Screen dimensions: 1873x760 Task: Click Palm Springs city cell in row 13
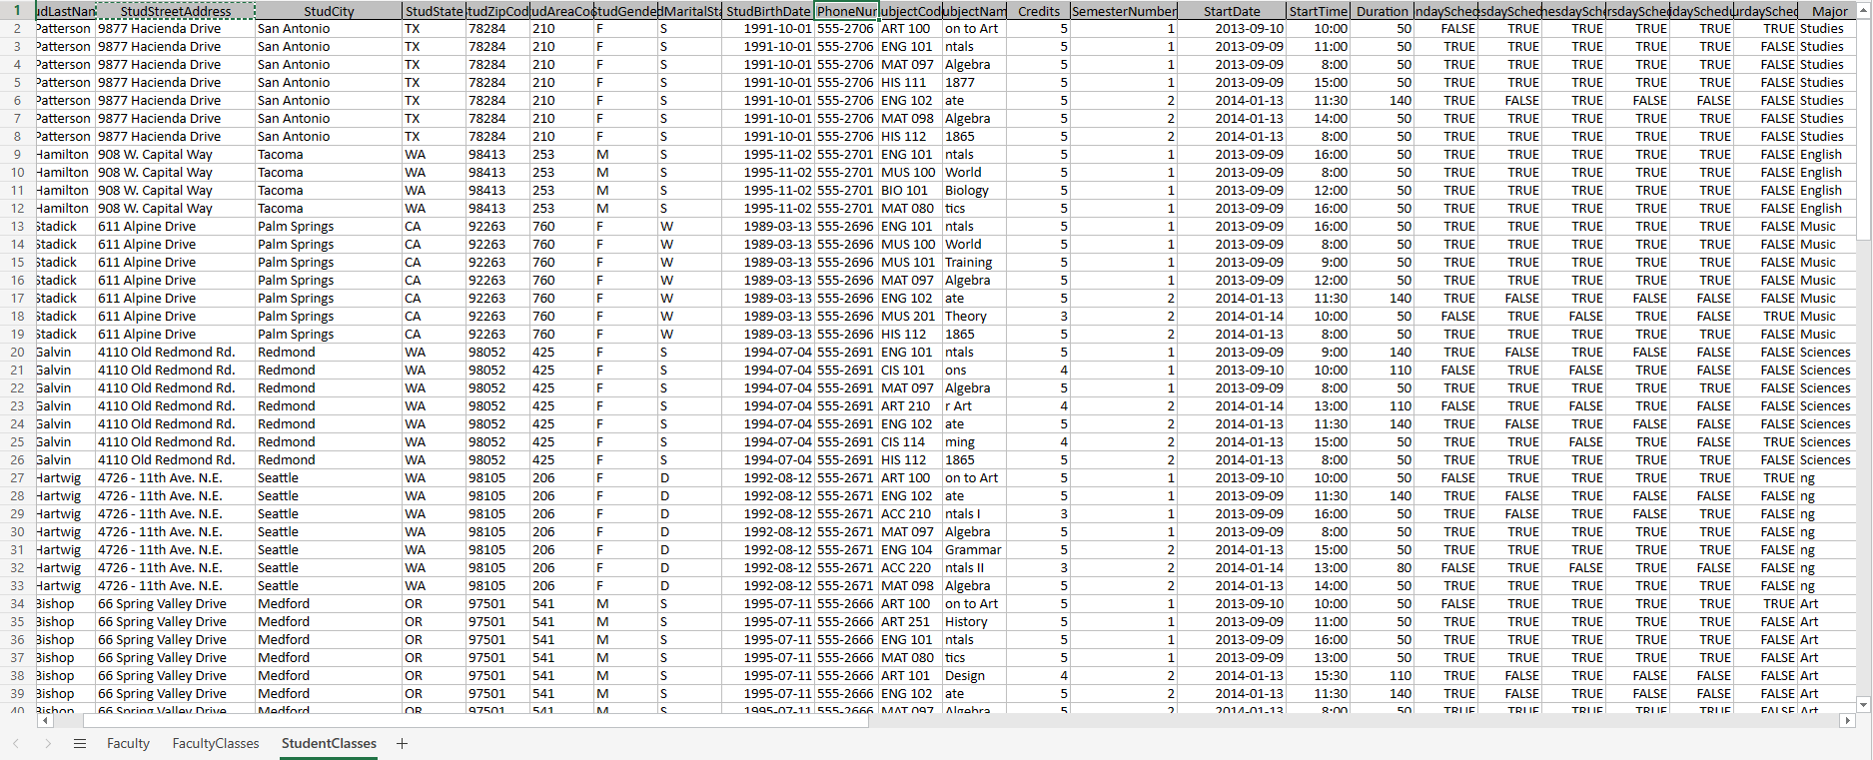click(329, 227)
